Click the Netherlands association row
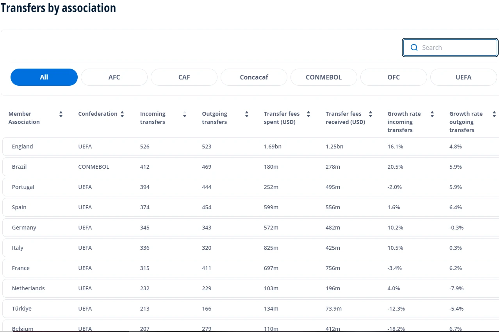499x332 pixels. coord(29,288)
